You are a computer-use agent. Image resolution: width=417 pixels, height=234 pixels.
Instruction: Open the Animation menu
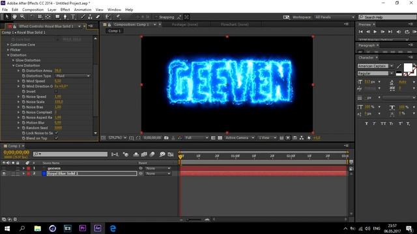point(83,10)
